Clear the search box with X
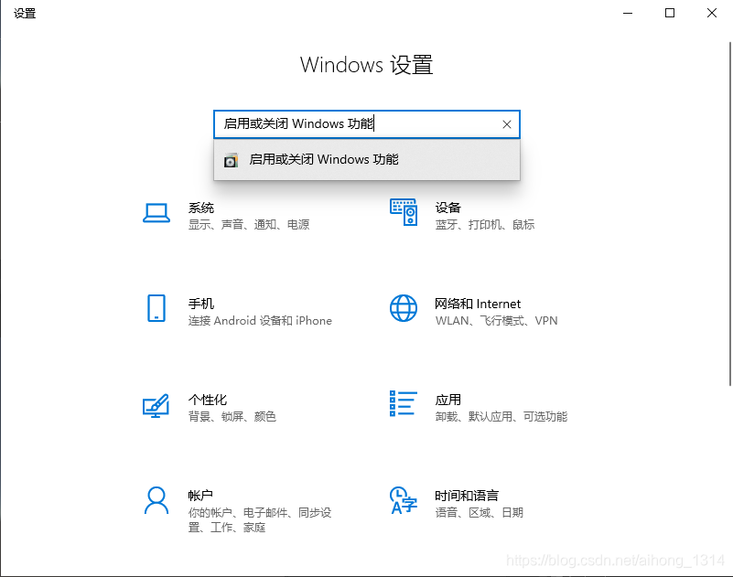This screenshot has width=733, height=577. 507,124
